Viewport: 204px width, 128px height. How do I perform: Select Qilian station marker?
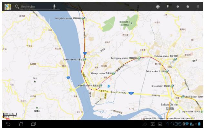point(183,96)
